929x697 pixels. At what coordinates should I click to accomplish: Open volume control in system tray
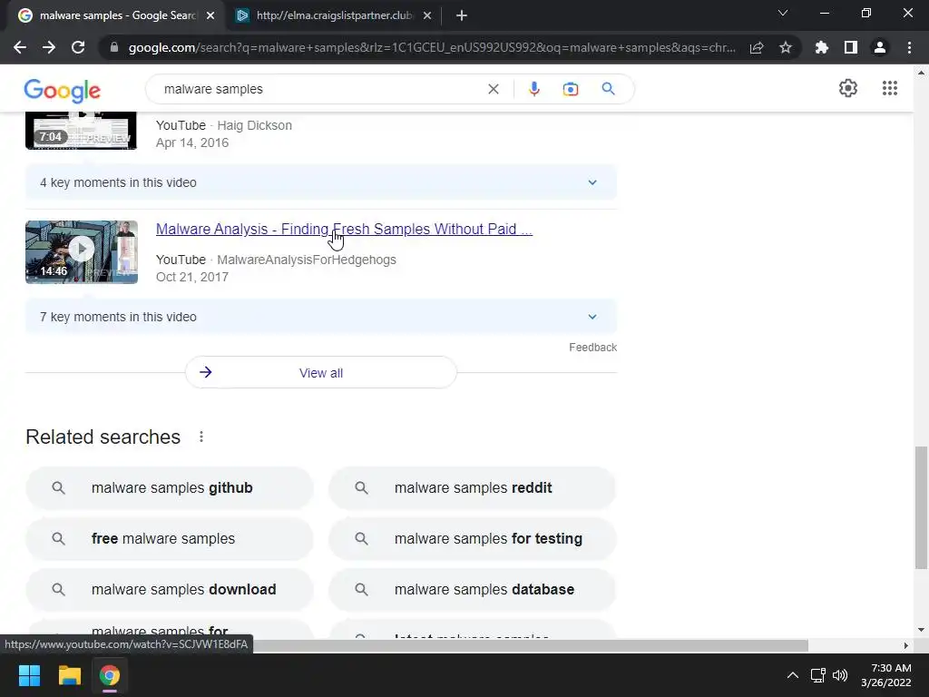840,675
